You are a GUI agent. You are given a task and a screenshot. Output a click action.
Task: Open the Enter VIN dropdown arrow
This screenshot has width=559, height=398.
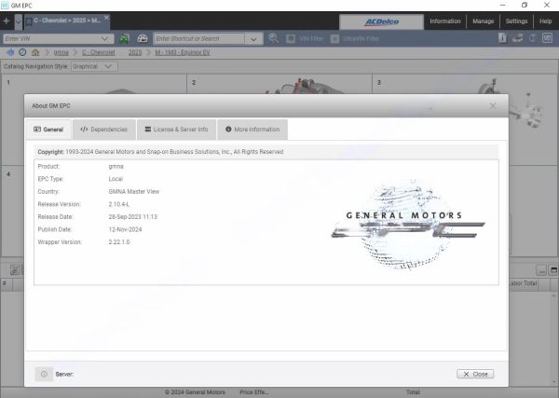click(104, 39)
